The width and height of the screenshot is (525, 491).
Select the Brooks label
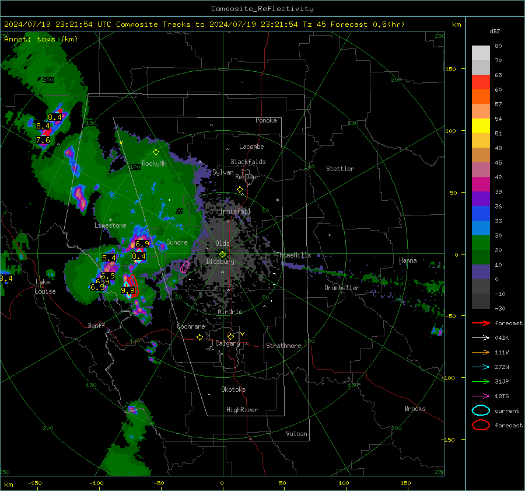tap(415, 409)
